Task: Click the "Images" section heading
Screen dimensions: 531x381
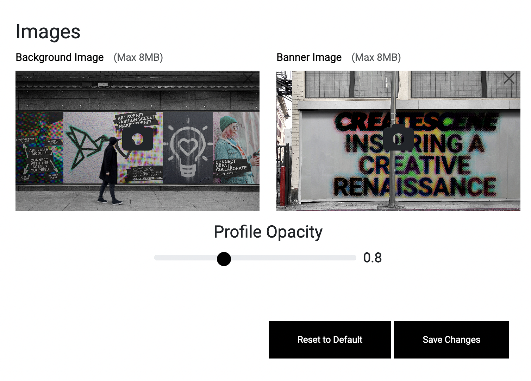Action: (x=48, y=32)
